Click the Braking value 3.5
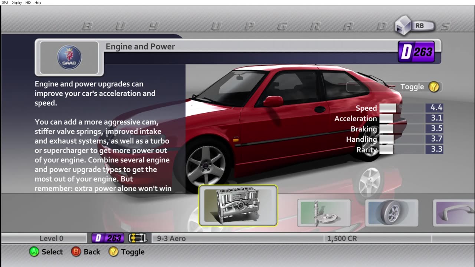 pos(435,128)
